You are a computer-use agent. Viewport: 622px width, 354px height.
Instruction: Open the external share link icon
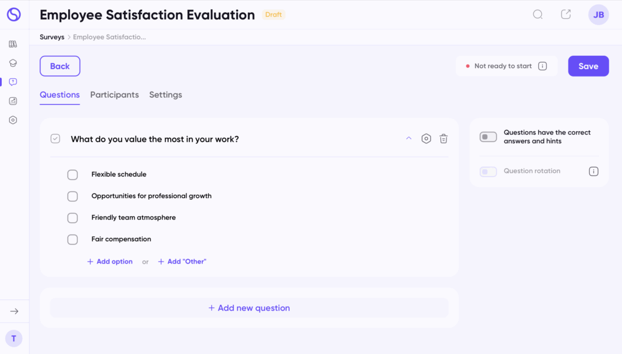(566, 15)
